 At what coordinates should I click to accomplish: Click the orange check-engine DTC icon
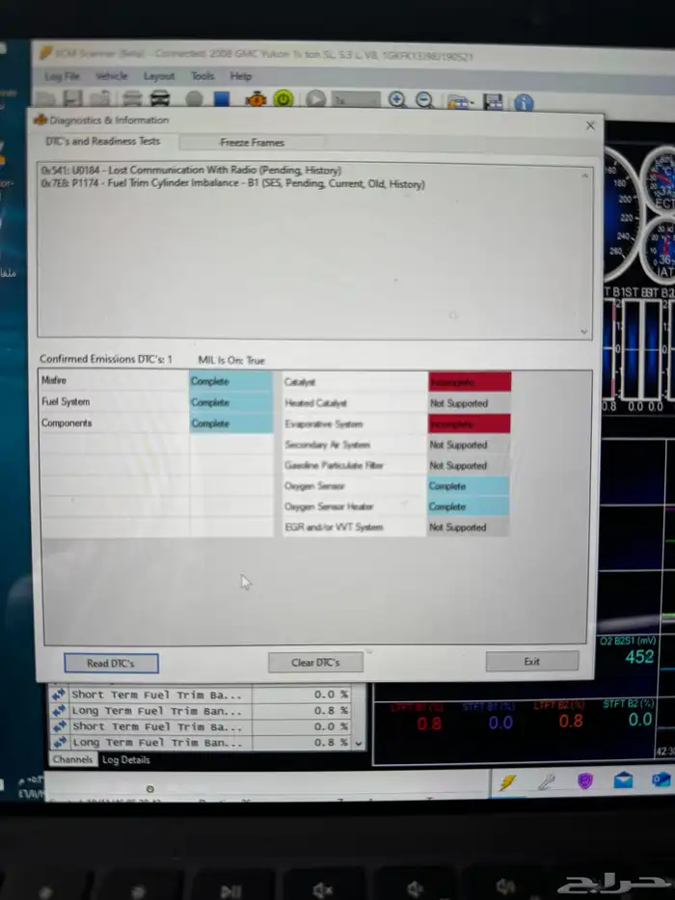[256, 99]
